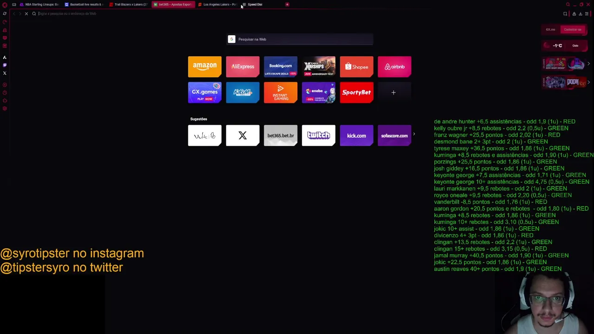The image size is (594, 334).
Task: Open the sidebar circular record icon
Action: (5, 84)
